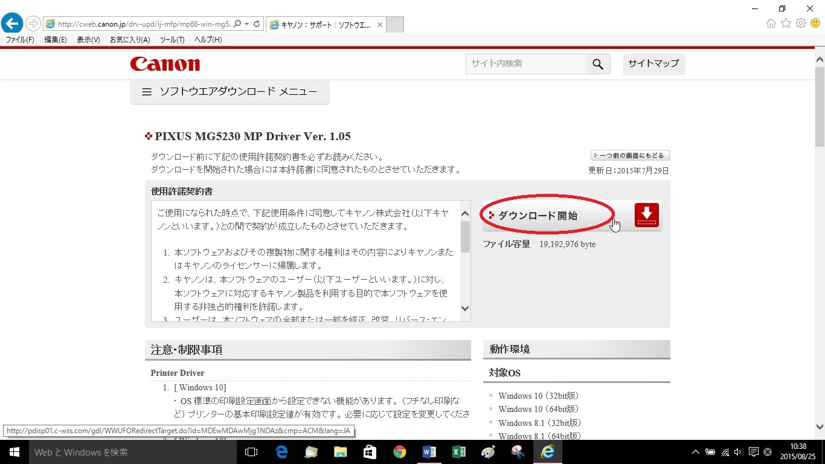This screenshot has height=464, width=825.
Task: Click the volume speaker tray icon
Action: 739,452
